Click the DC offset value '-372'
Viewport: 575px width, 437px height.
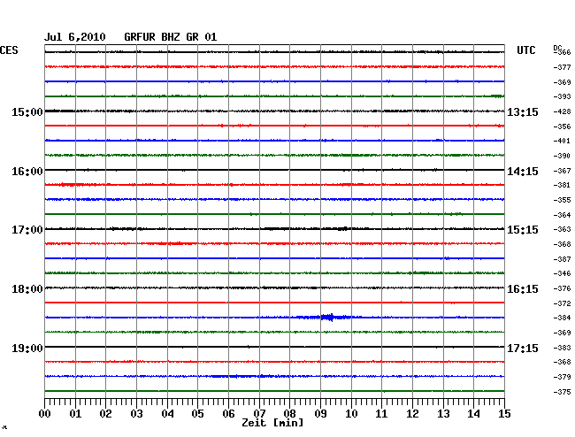click(562, 303)
